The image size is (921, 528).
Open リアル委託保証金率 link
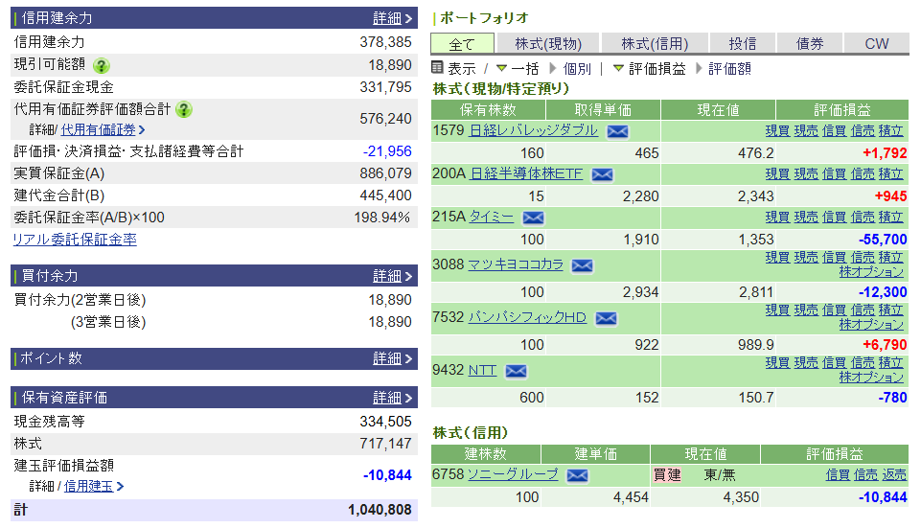click(x=75, y=240)
